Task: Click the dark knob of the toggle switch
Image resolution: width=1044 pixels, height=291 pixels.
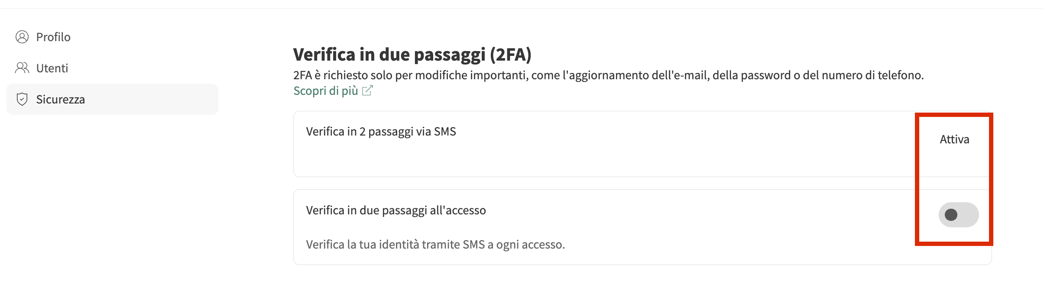Action: (951, 215)
